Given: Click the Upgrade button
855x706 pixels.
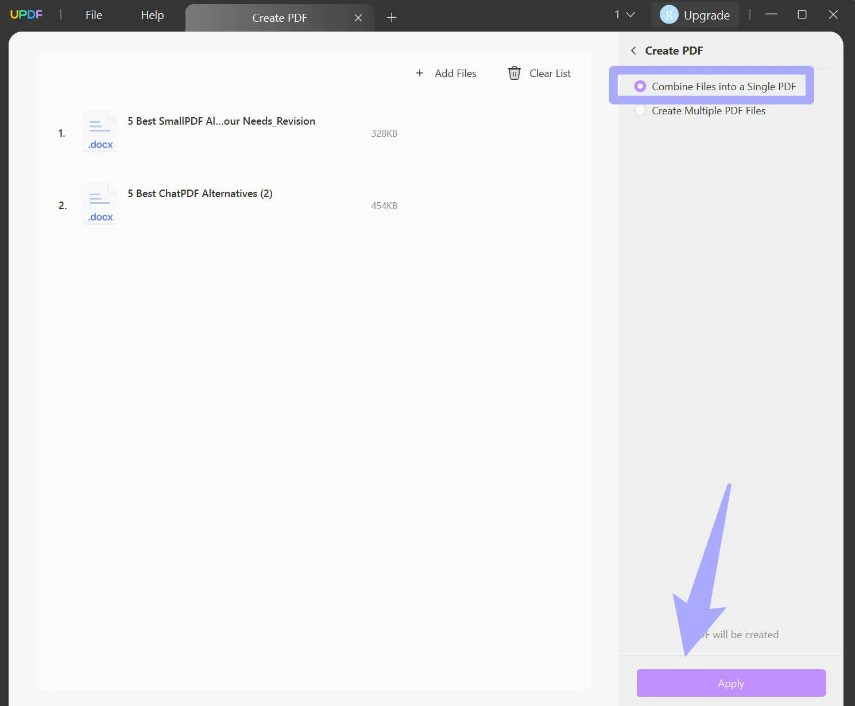Looking at the screenshot, I should [x=706, y=14].
